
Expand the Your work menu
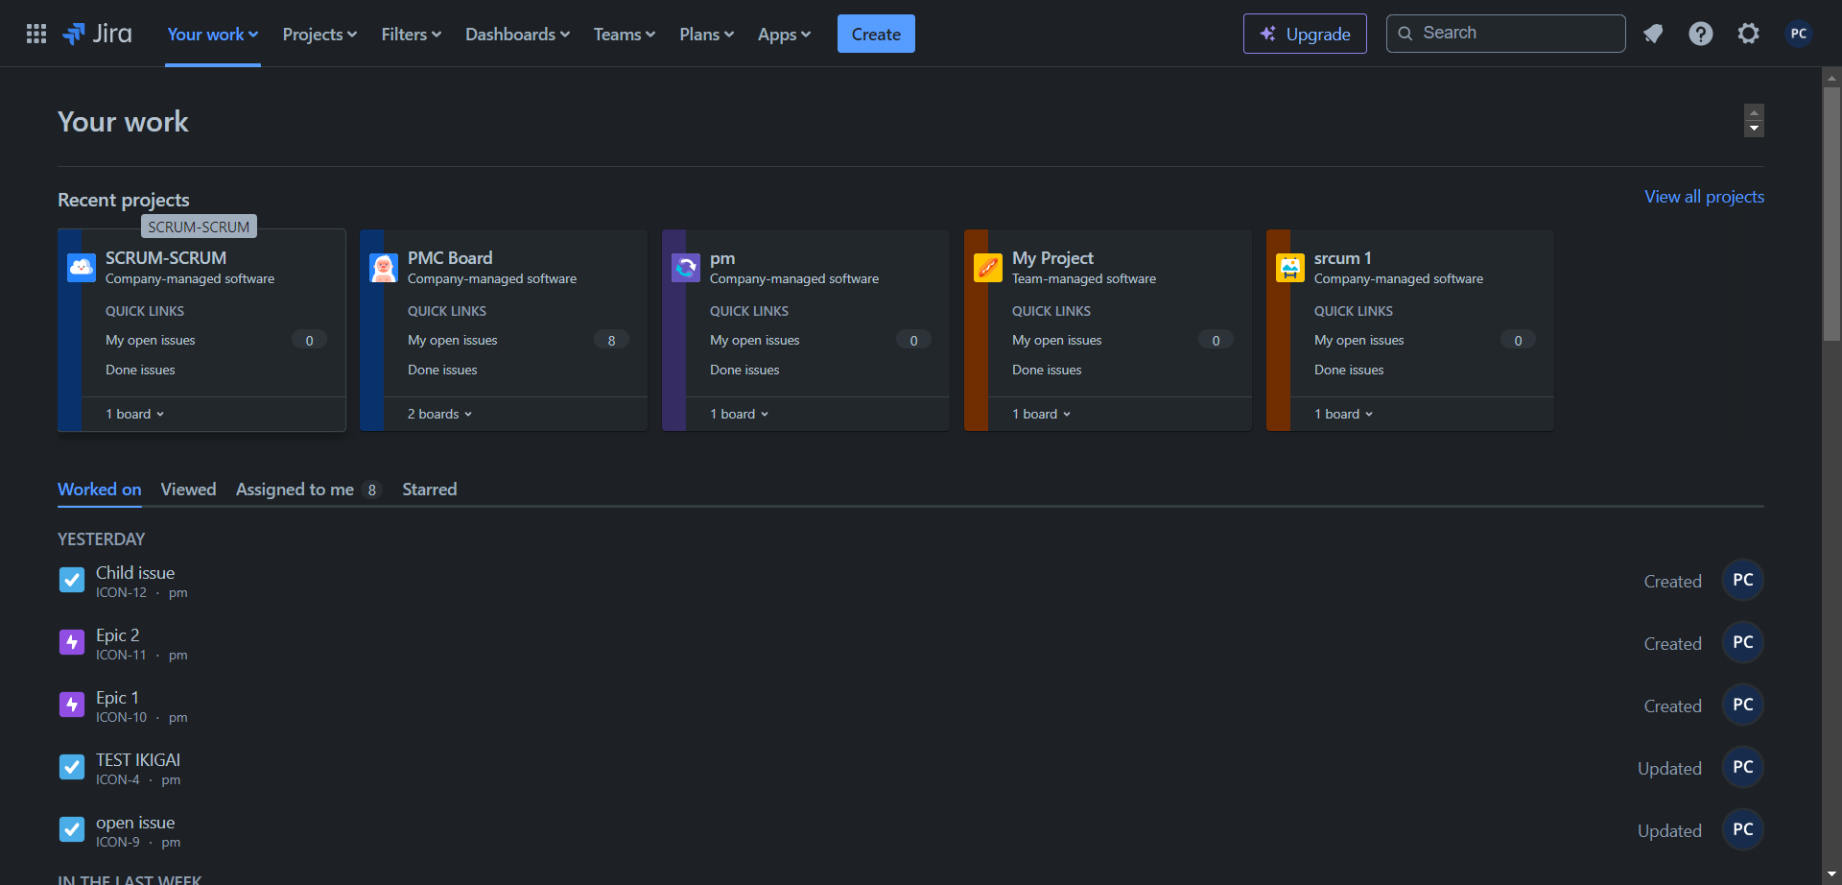[213, 35]
